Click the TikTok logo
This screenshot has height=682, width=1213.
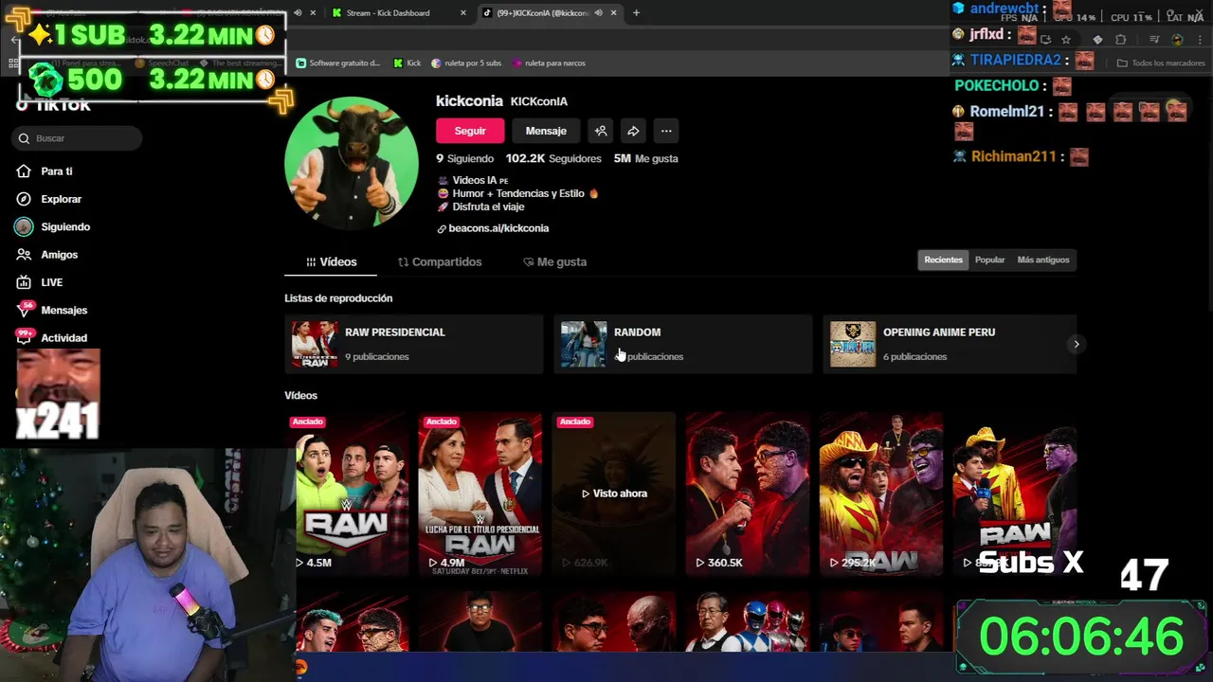point(53,105)
